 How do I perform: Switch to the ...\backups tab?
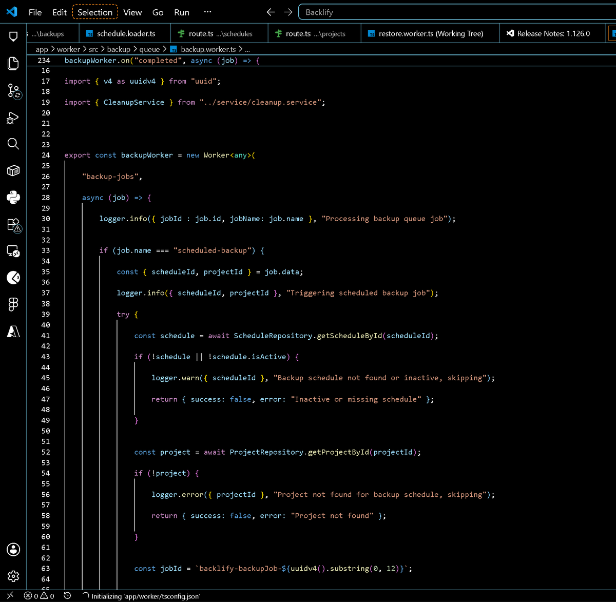tap(53, 33)
